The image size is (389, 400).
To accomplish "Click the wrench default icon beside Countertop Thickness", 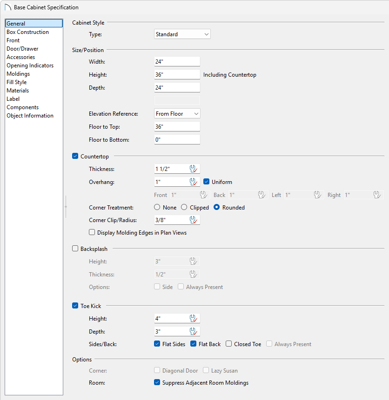I will pyautogui.click(x=193, y=169).
